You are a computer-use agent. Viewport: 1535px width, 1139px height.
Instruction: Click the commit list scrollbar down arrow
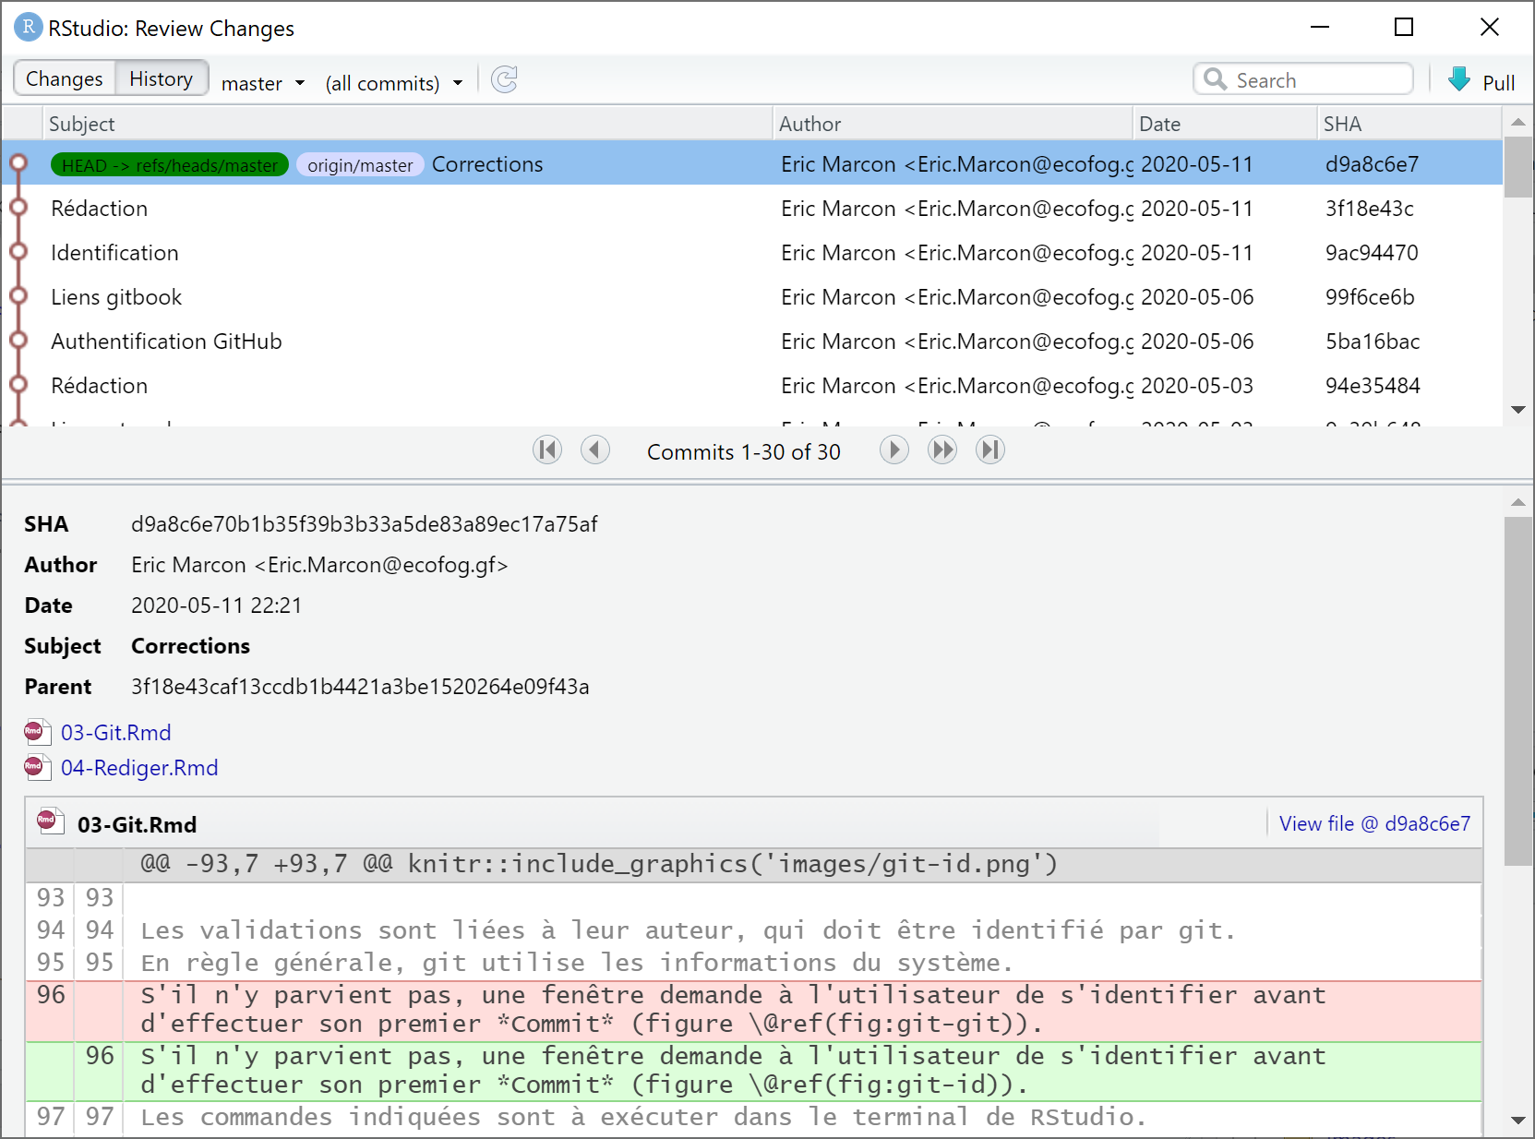click(1517, 410)
